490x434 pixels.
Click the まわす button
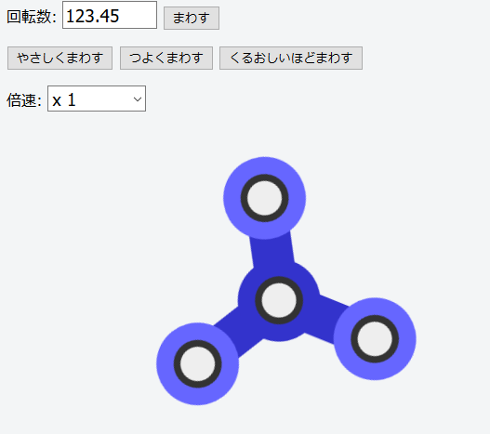pos(192,18)
